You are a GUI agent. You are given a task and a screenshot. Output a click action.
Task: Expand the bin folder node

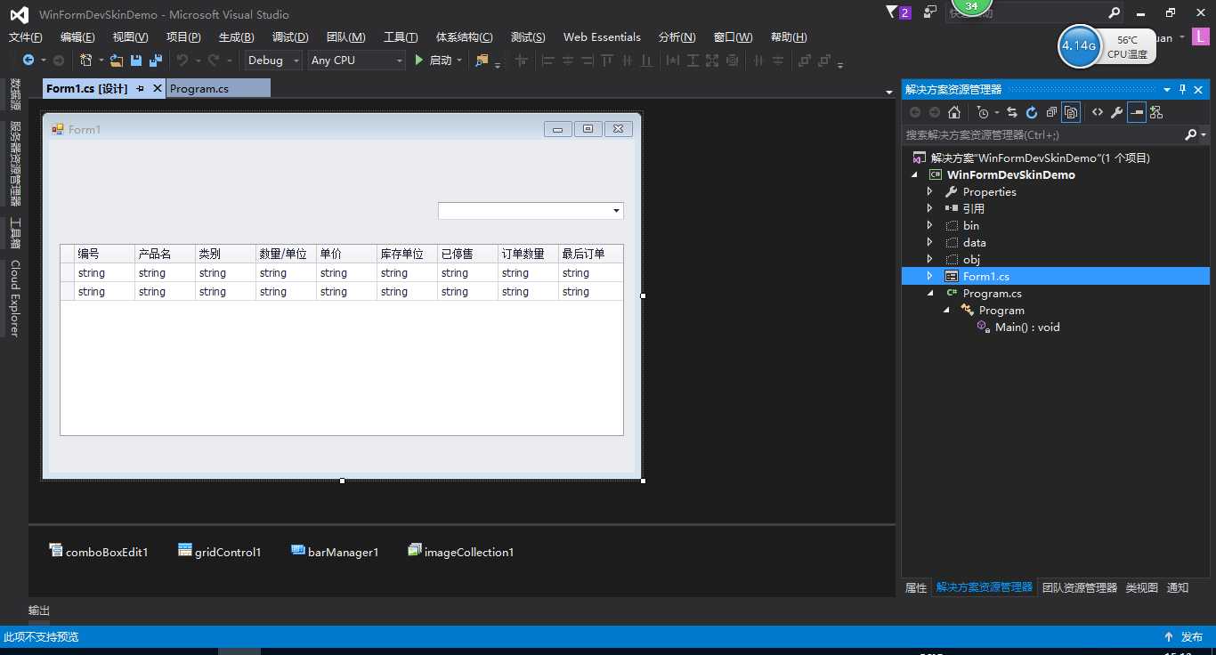pyautogui.click(x=930, y=225)
